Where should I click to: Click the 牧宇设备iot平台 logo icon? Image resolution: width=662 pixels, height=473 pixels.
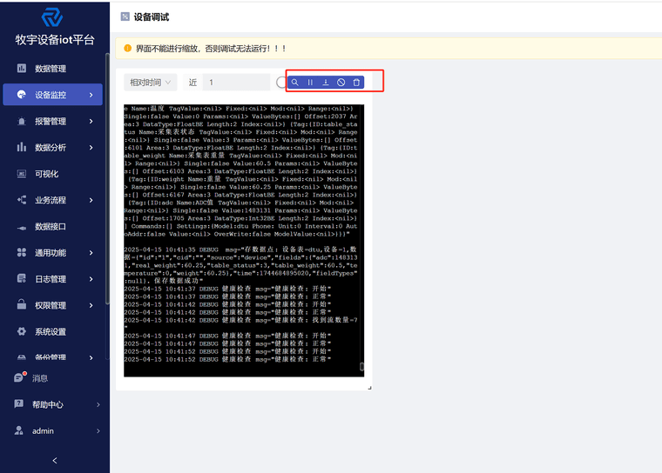click(x=52, y=17)
